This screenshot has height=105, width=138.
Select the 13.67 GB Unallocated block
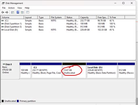pos(74,70)
